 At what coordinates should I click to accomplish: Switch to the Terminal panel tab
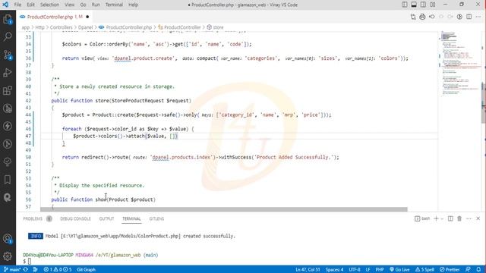131,218
